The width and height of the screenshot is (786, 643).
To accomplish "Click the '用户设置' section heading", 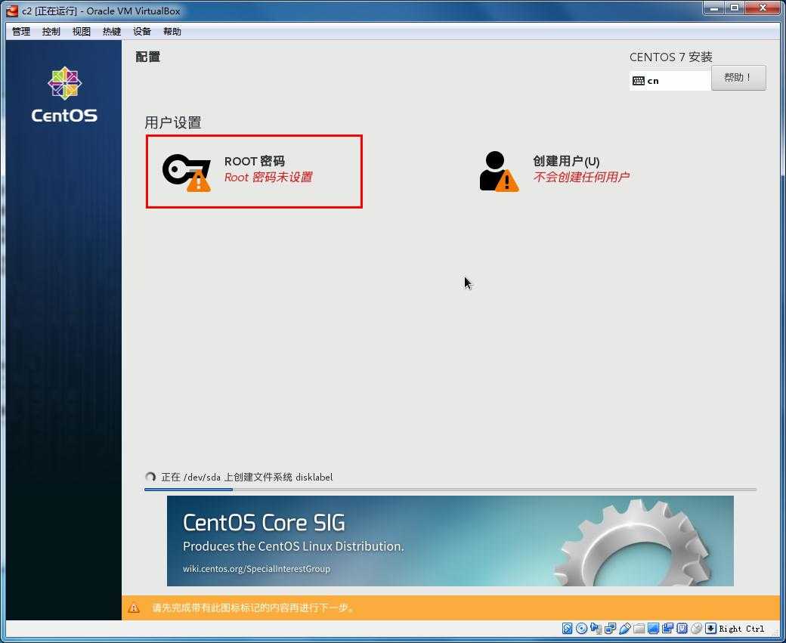I will click(x=173, y=123).
